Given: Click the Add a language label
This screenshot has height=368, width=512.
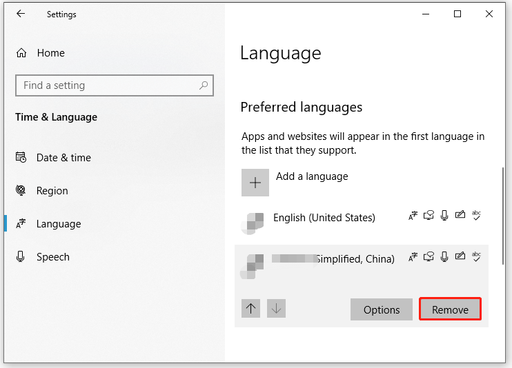Looking at the screenshot, I should [312, 176].
